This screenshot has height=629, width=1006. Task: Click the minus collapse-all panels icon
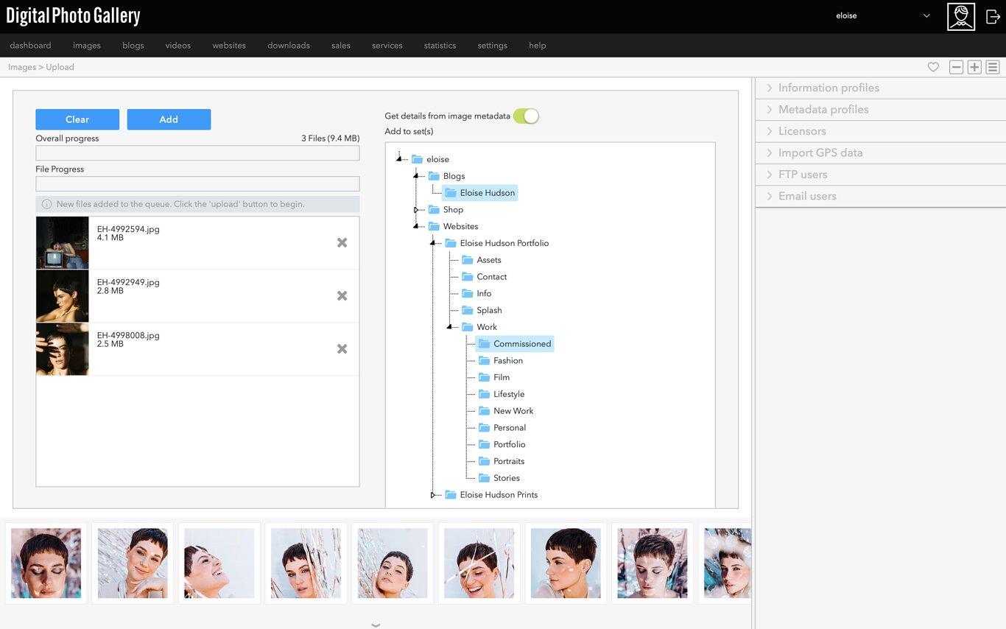coord(956,67)
